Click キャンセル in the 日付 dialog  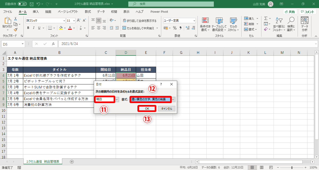pos(167,108)
